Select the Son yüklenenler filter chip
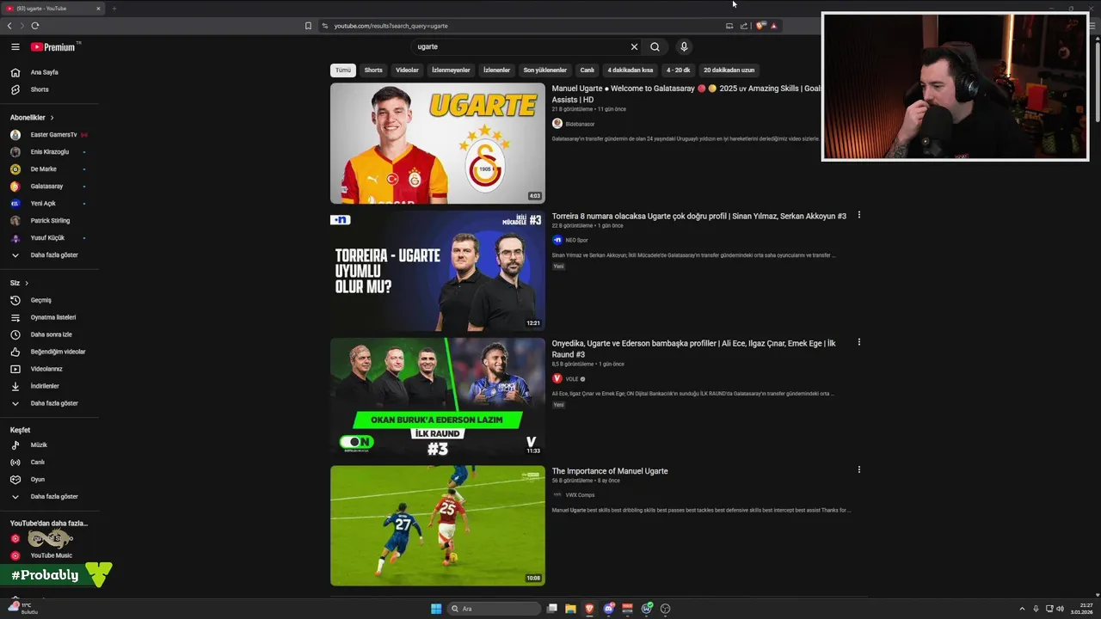The height and width of the screenshot is (619, 1101). tap(545, 70)
